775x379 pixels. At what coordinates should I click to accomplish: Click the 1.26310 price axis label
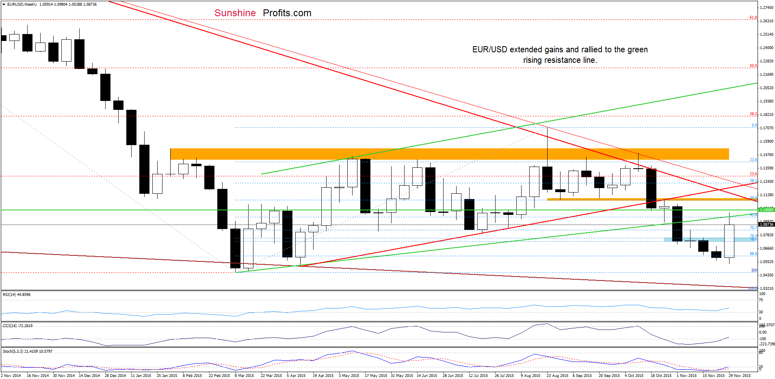pyautogui.click(x=766, y=21)
